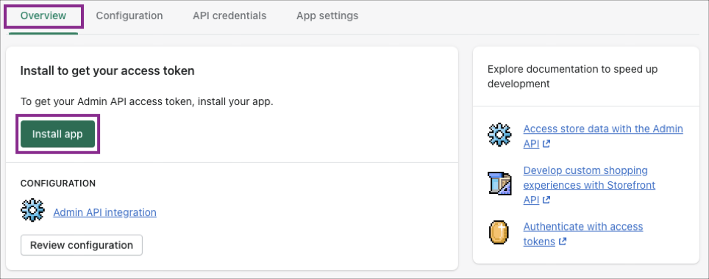Click the Review configuration button
709x279 pixels.
point(82,245)
